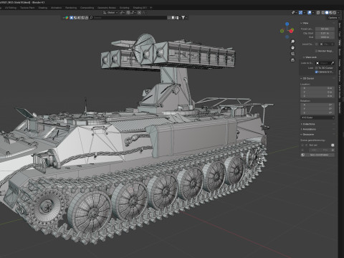This screenshot has width=344, height=258.
Task: Click the search field in header
Action: [128, 17]
